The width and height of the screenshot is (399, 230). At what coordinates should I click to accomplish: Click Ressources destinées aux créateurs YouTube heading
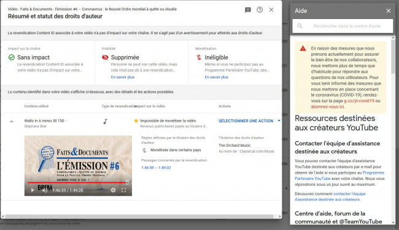[336, 123]
